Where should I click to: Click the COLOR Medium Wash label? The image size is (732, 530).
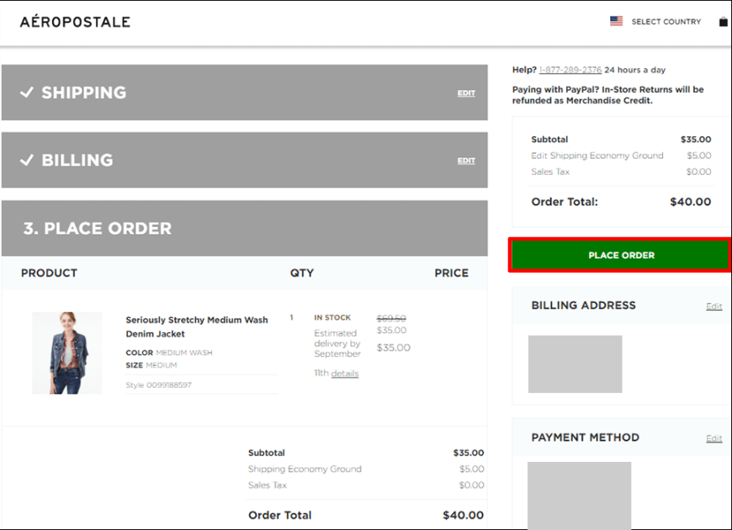click(x=168, y=352)
